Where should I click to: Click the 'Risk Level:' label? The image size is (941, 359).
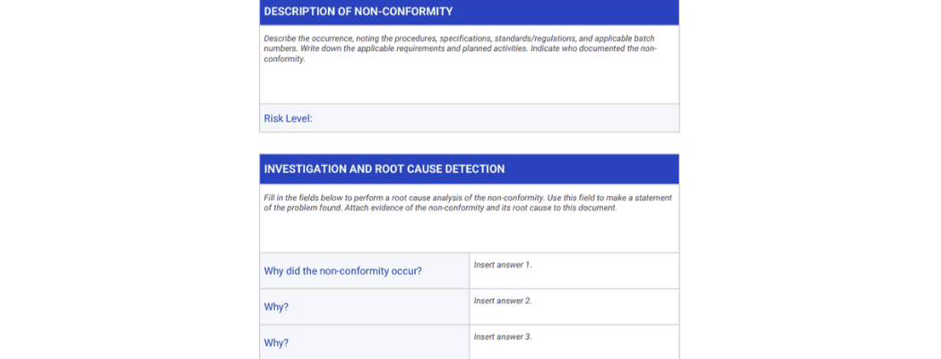click(288, 118)
